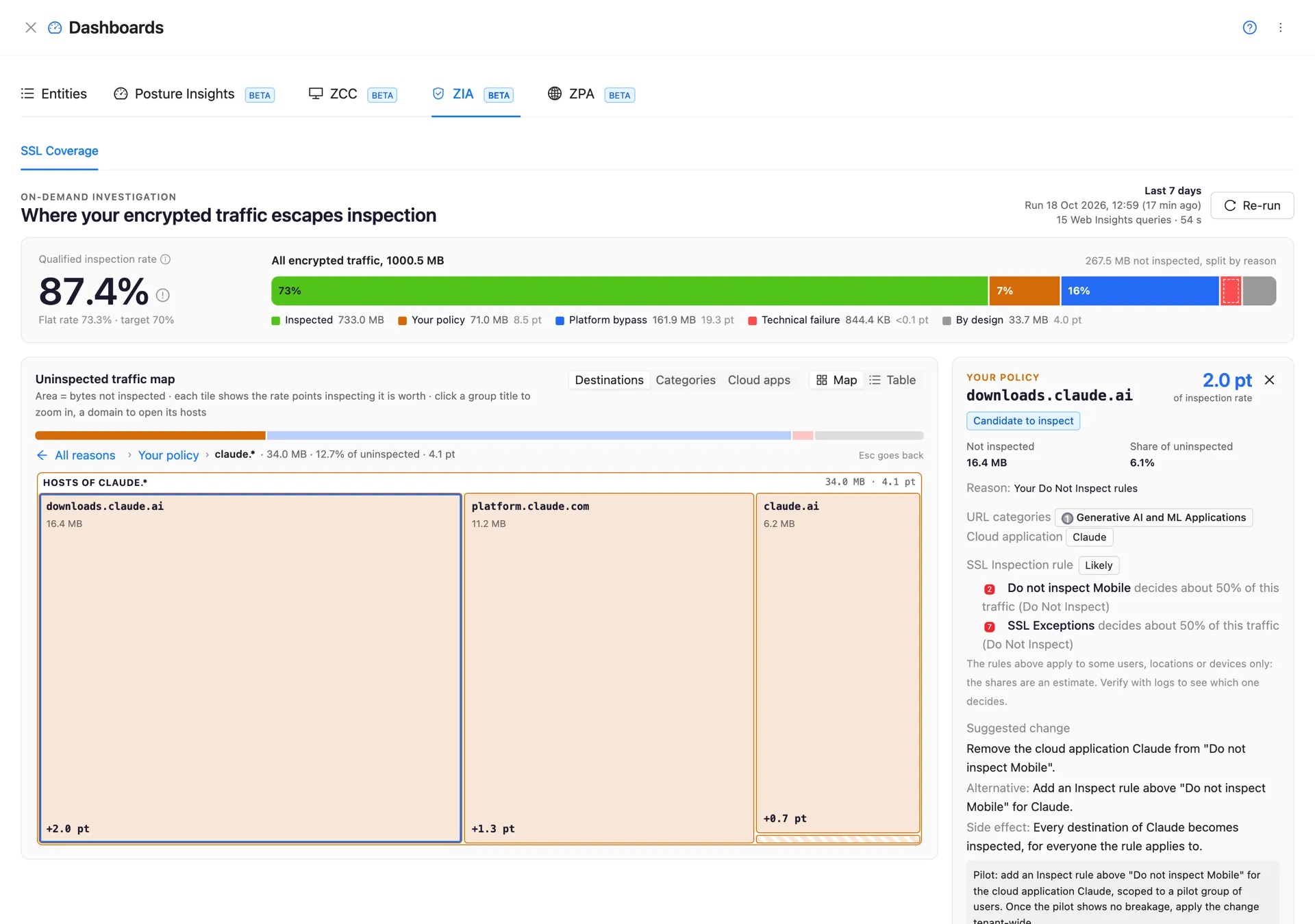Select the downloads.claude.ai tile
Viewport: 1315px width, 924px height.
250,668
